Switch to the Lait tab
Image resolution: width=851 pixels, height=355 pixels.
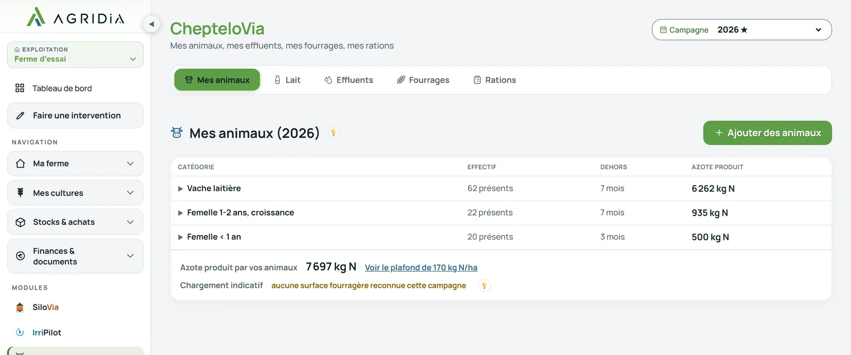[287, 80]
